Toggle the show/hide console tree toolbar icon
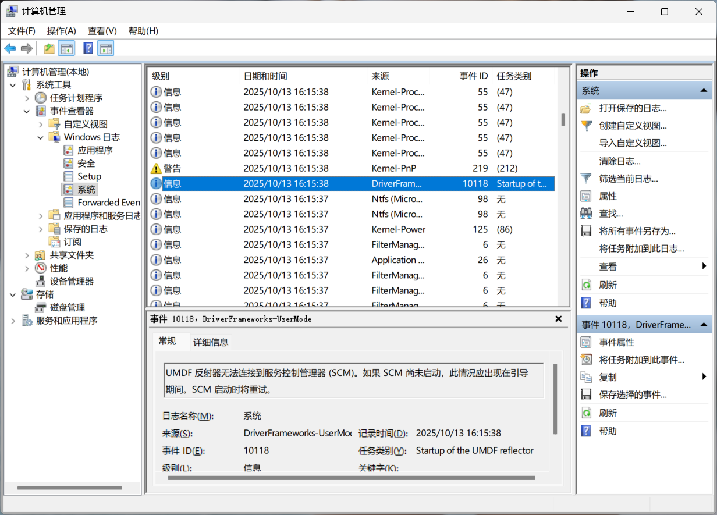Viewport: 717px width, 515px height. click(x=66, y=48)
